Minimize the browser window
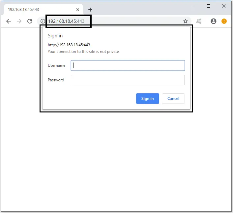Screen dimensions: 233x213 coord(193,6)
